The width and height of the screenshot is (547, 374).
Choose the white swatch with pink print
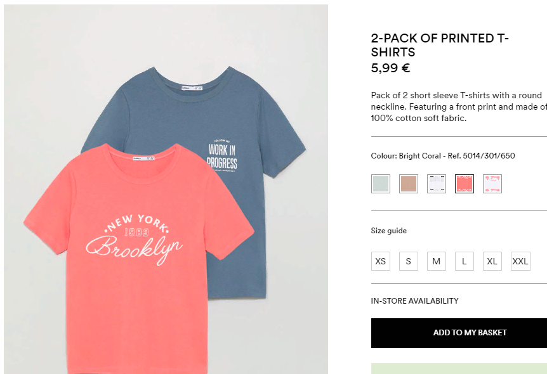[492, 184]
